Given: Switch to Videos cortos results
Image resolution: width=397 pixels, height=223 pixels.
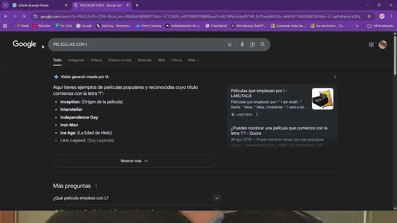Looking at the screenshot, I should pos(120,60).
